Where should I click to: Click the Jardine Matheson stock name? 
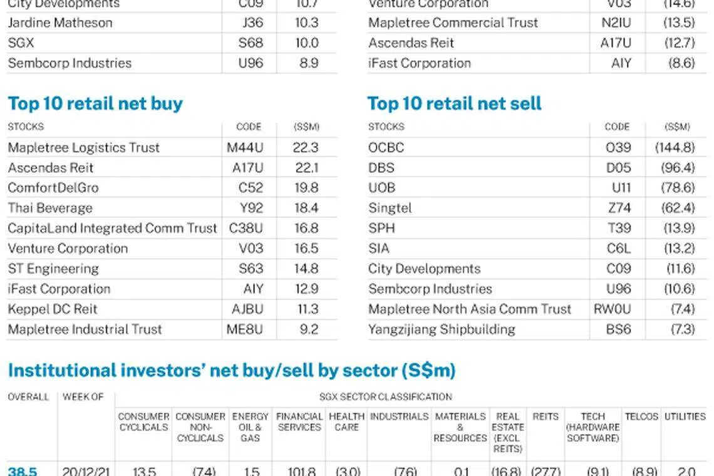[x=60, y=23]
